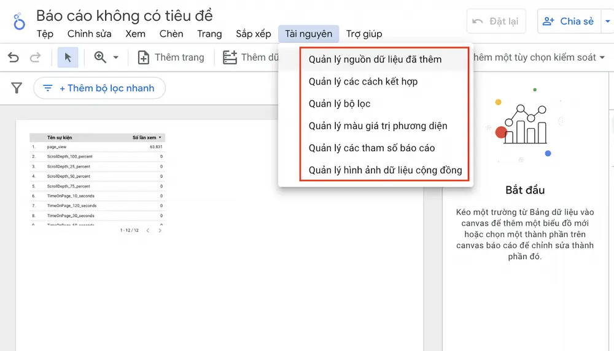Expand the Chia sẻ dropdown arrow
This screenshot has height=351, width=614.
point(607,21)
